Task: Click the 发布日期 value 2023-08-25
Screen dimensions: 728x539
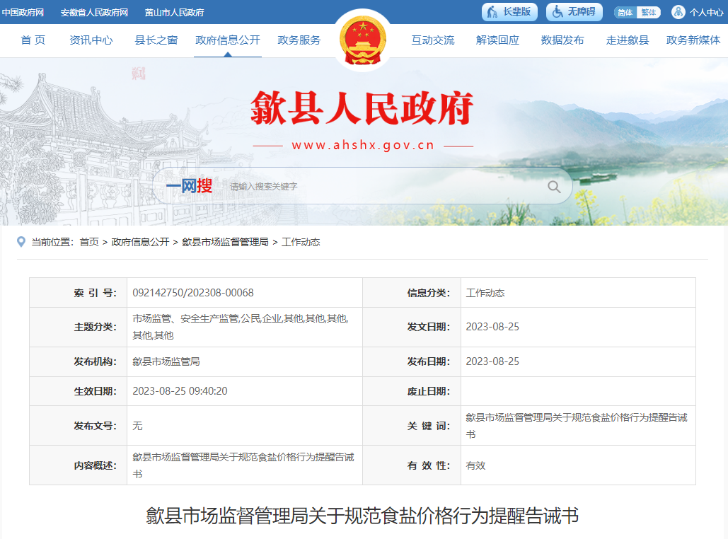Action: [x=492, y=361]
